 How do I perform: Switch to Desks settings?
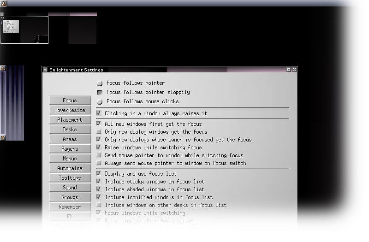click(x=70, y=130)
